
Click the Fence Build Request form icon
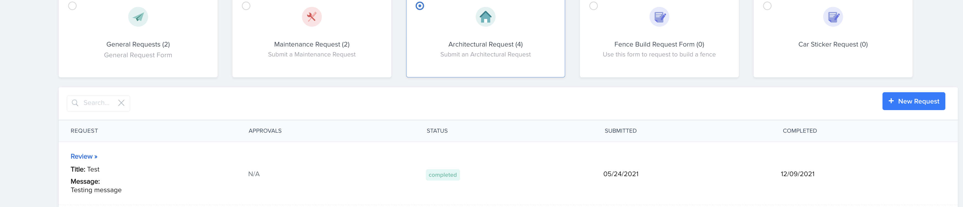point(659,17)
